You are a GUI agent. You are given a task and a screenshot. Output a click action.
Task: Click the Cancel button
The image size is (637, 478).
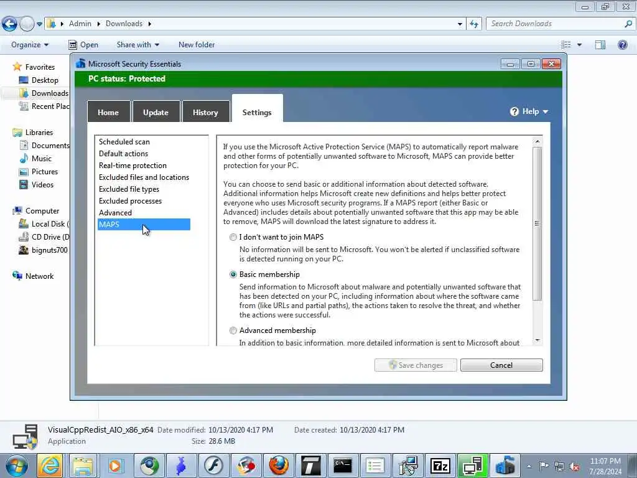[x=501, y=365]
